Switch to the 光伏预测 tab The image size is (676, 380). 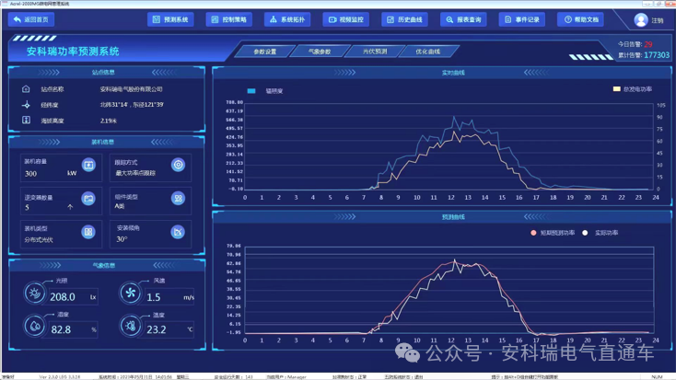pyautogui.click(x=375, y=52)
